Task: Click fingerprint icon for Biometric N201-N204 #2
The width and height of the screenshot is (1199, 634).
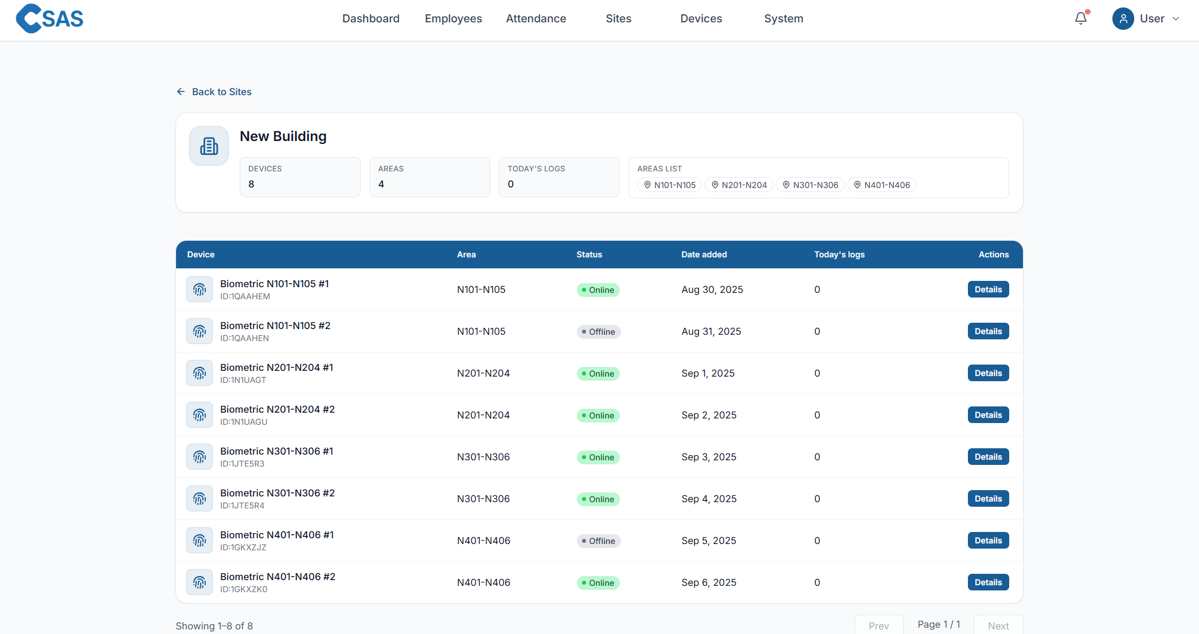Action: click(x=200, y=415)
